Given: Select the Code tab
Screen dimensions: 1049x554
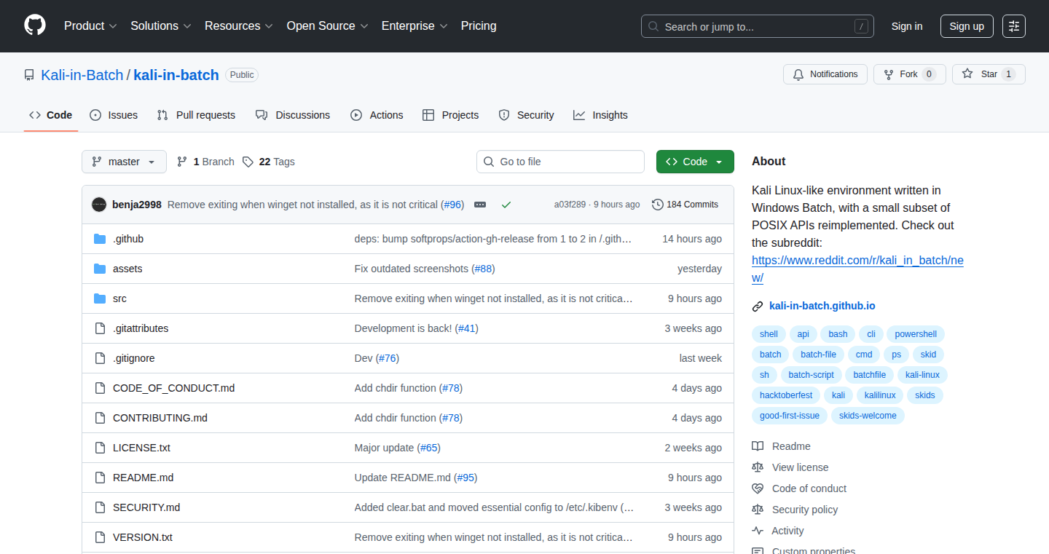Looking at the screenshot, I should [x=51, y=115].
